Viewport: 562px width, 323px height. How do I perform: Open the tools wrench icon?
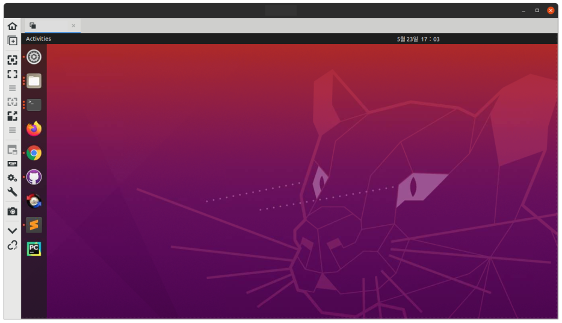tap(12, 192)
